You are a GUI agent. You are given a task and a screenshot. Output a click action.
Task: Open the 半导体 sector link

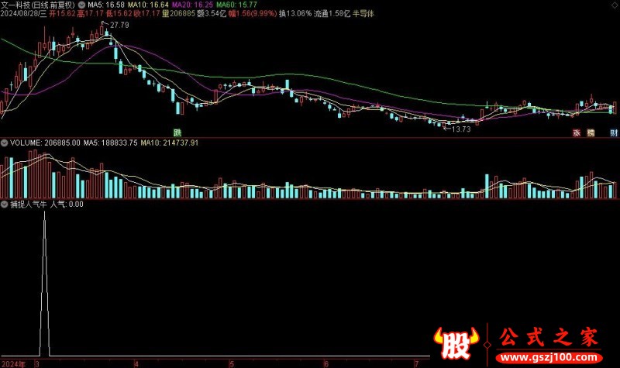coord(363,14)
